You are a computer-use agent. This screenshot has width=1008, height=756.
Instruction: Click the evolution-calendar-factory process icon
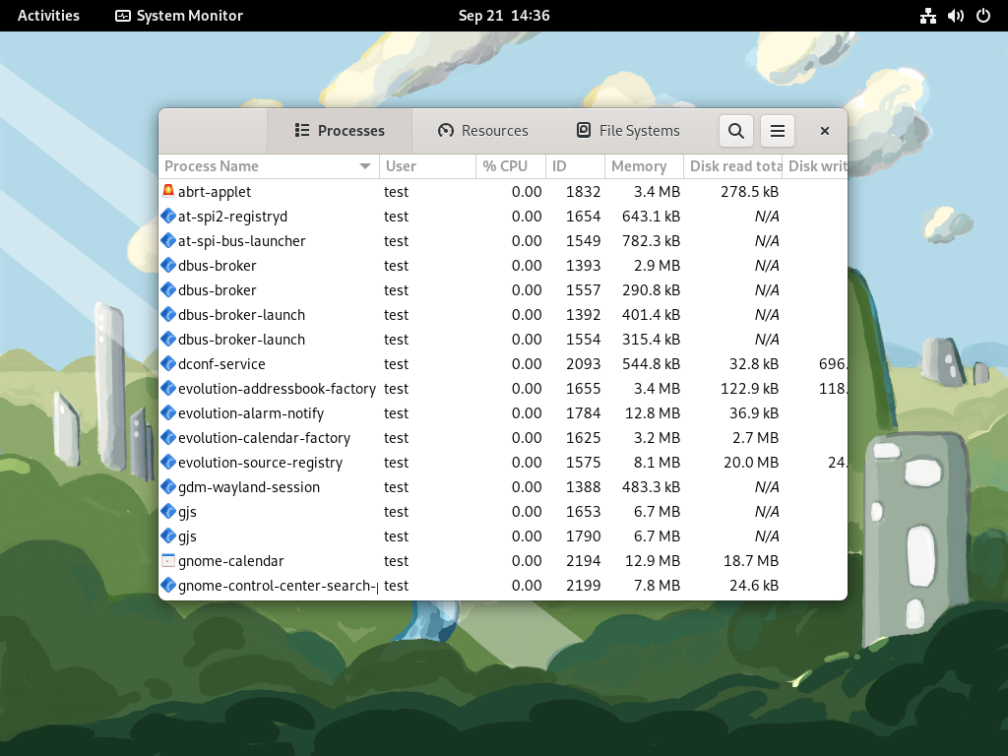(168, 437)
